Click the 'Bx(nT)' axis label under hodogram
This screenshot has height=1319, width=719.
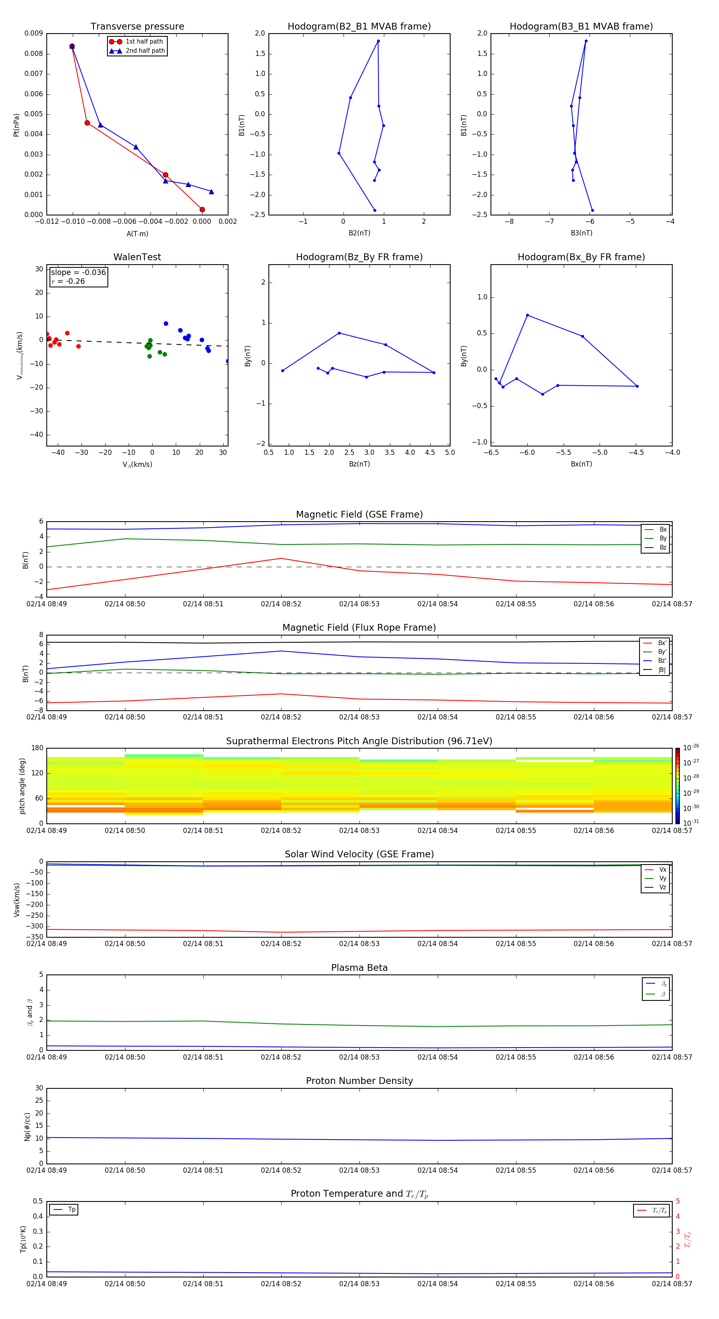(581, 464)
